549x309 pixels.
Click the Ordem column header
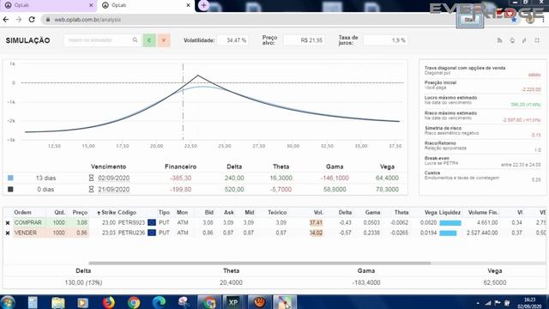(x=23, y=213)
